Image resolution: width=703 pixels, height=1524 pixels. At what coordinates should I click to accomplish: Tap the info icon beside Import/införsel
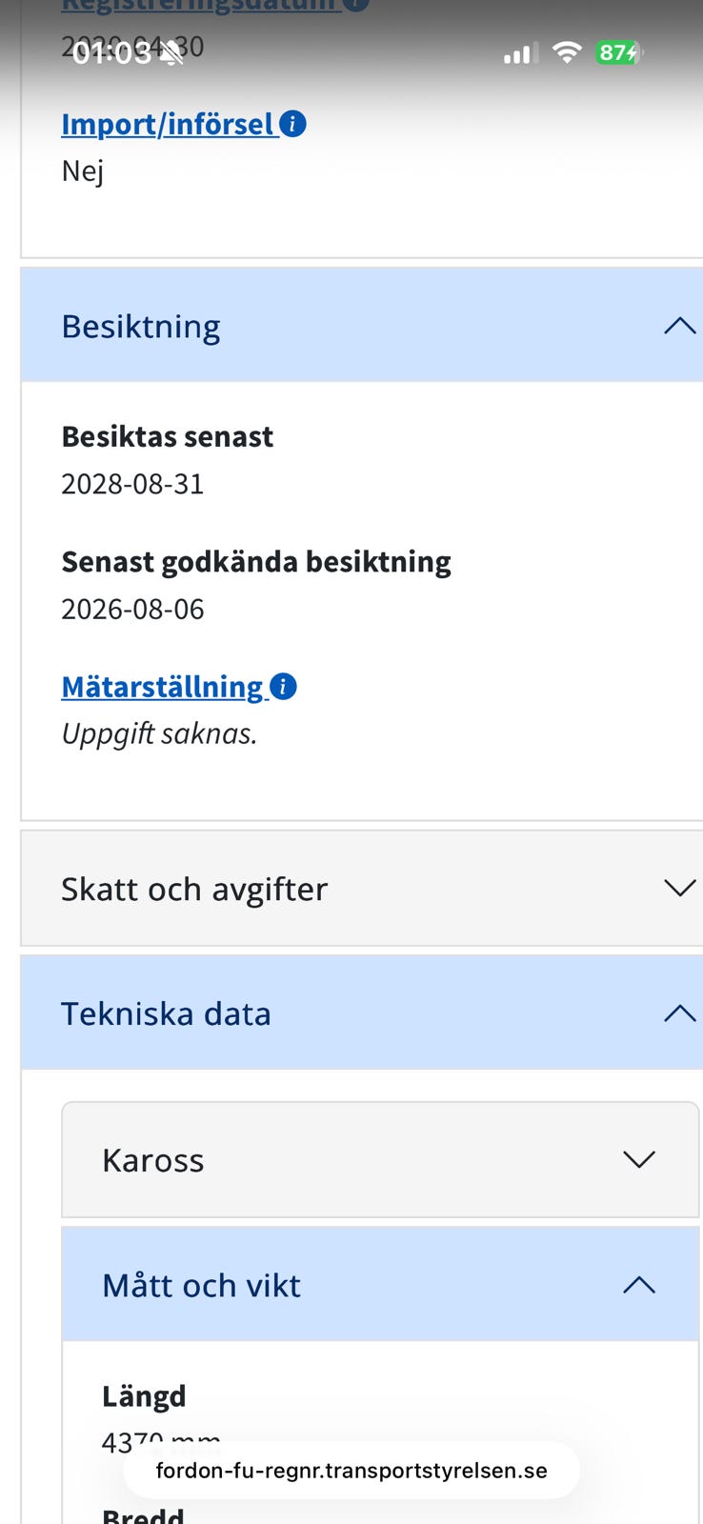292,124
